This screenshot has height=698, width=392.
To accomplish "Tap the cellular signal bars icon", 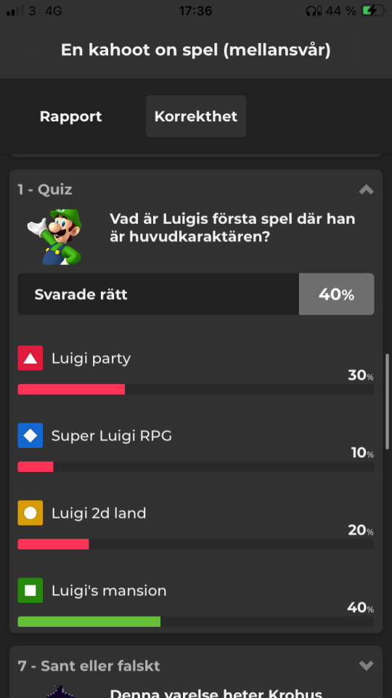I will click(x=15, y=11).
